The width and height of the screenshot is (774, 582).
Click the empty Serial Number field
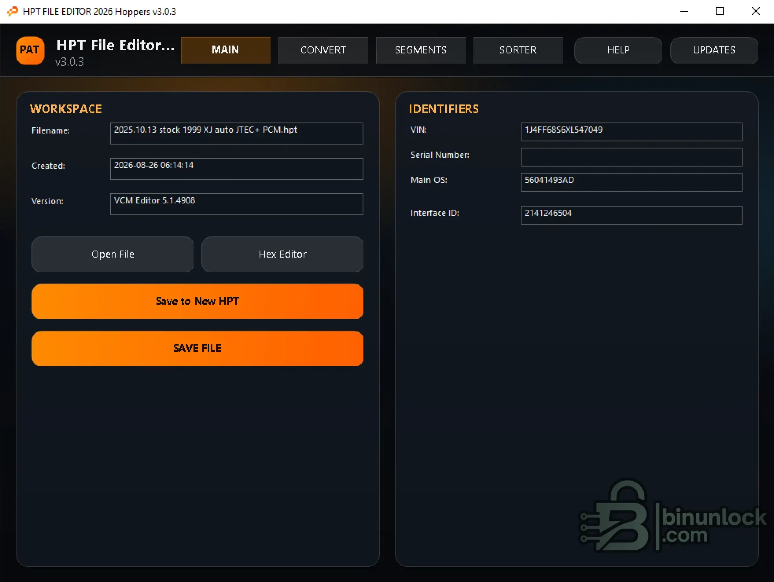click(x=631, y=157)
